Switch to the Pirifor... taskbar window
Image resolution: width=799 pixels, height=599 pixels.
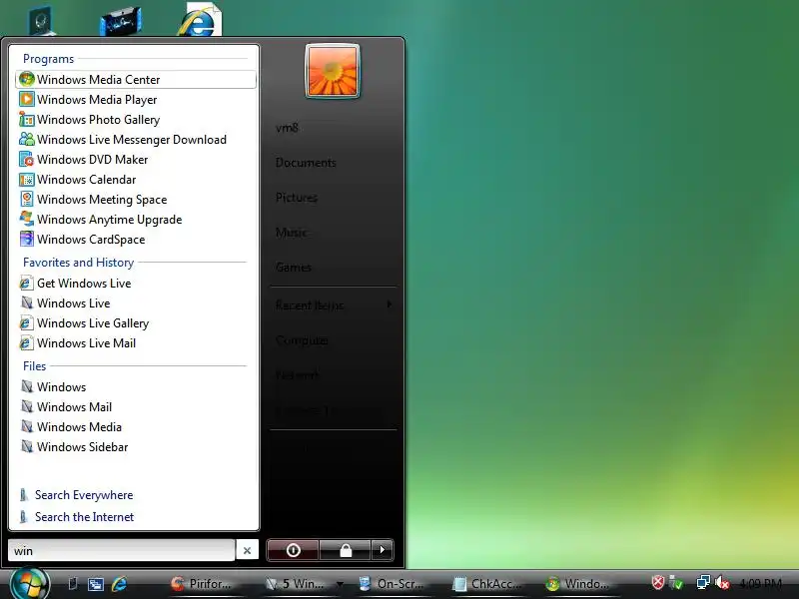(201, 584)
